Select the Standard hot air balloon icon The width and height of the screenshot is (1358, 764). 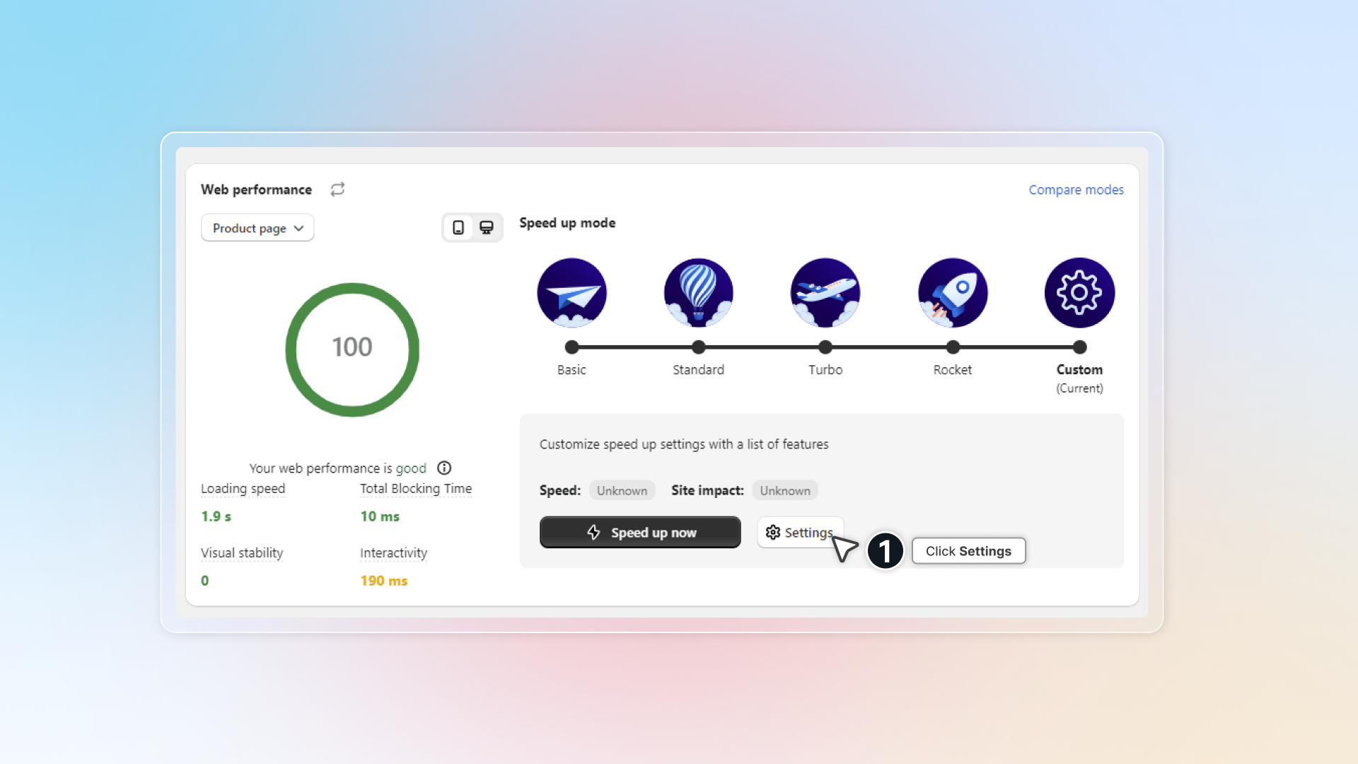coord(698,293)
